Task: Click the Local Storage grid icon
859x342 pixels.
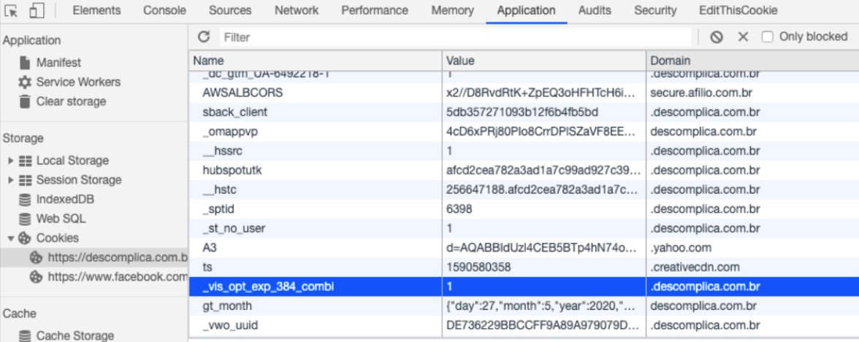Action: pyautogui.click(x=25, y=161)
